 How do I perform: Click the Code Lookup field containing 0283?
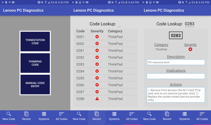point(189,24)
